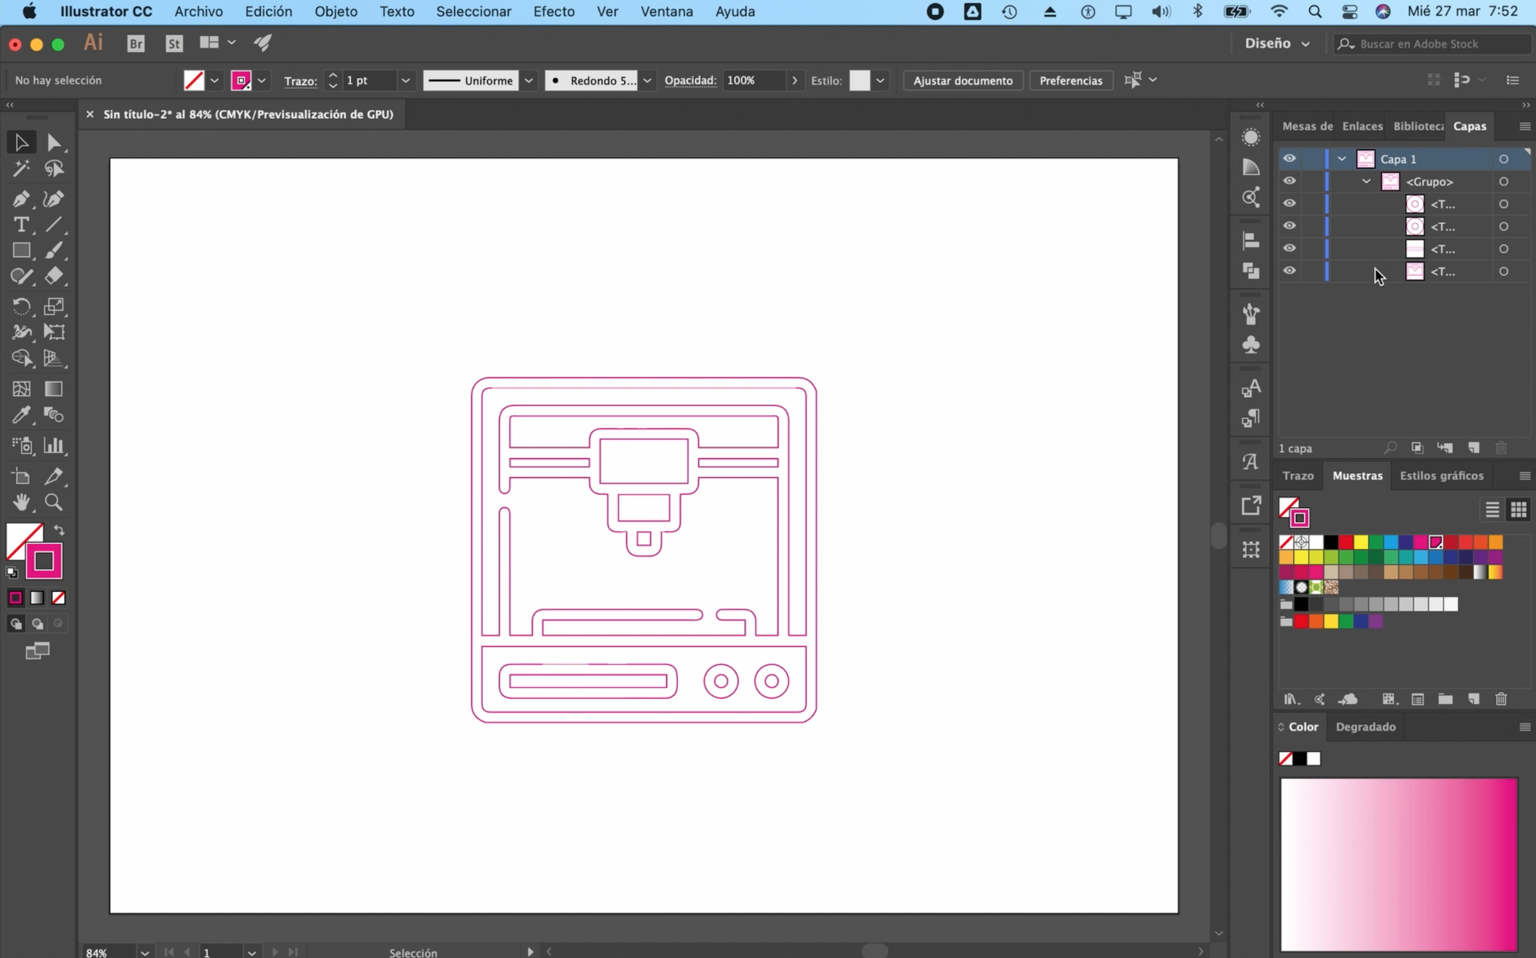
Task: Click Ajustar documento button
Action: click(x=963, y=80)
